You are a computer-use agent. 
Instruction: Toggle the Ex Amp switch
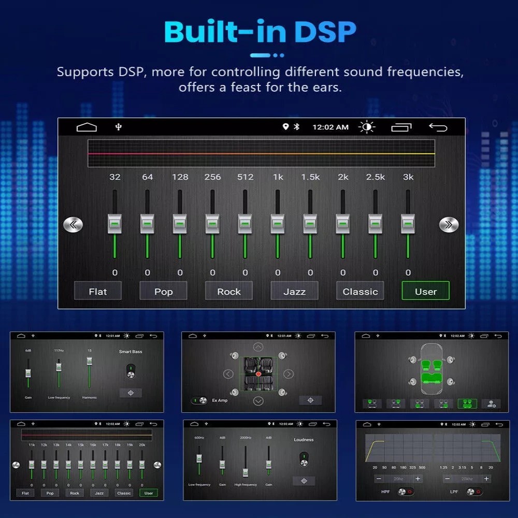click(199, 400)
